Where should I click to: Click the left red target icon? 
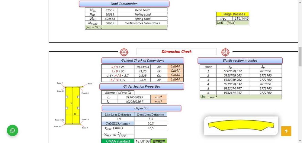tap(124, 52)
